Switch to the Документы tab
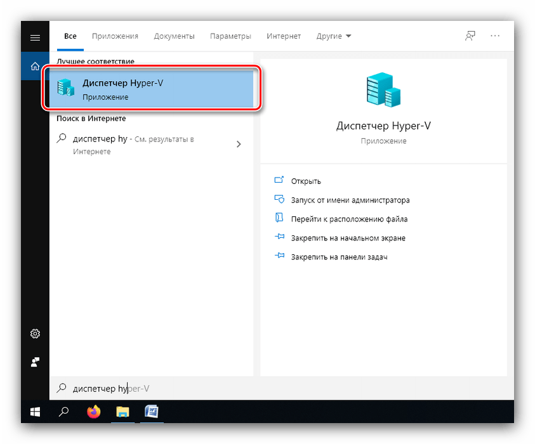This screenshot has width=535, height=444. (174, 36)
